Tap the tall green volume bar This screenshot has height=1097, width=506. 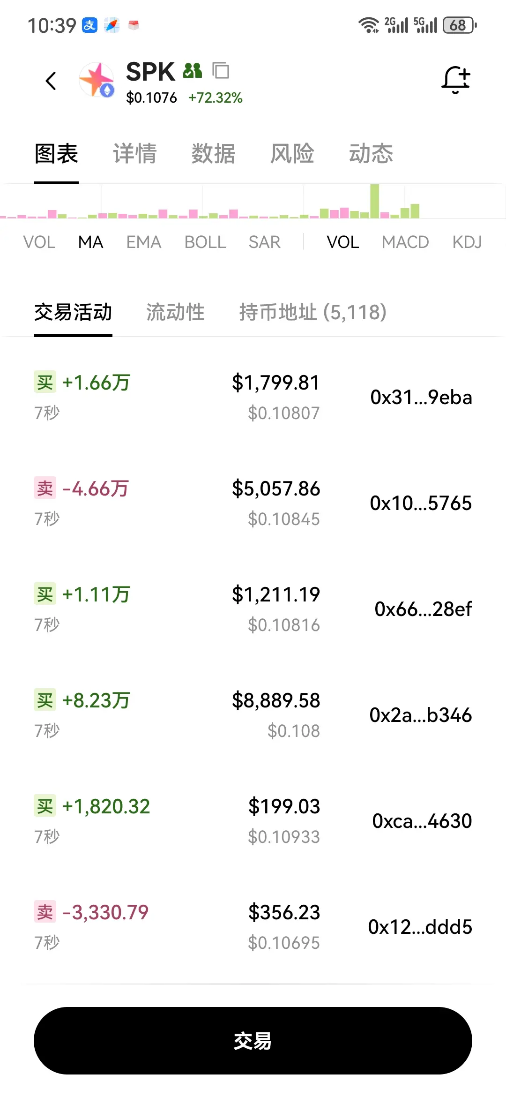point(374,201)
